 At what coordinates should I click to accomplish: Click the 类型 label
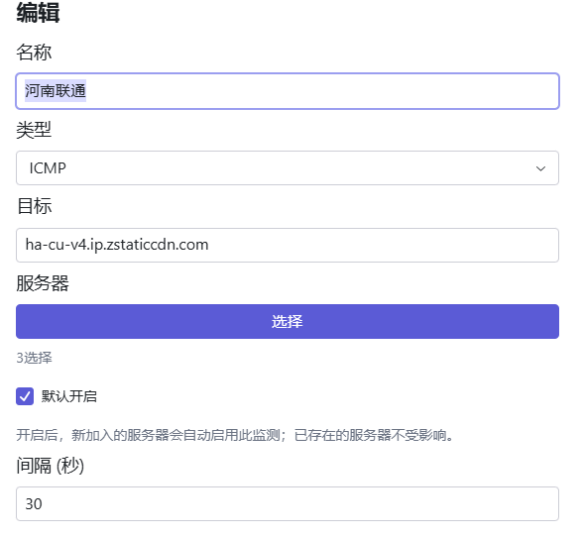34,130
